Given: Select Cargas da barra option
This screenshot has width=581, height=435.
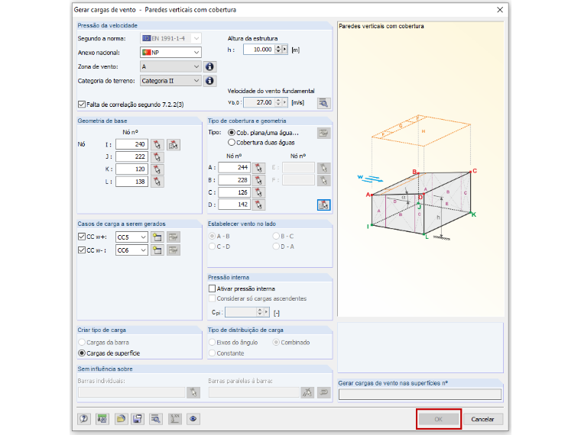Looking at the screenshot, I should pyautogui.click(x=82, y=343).
